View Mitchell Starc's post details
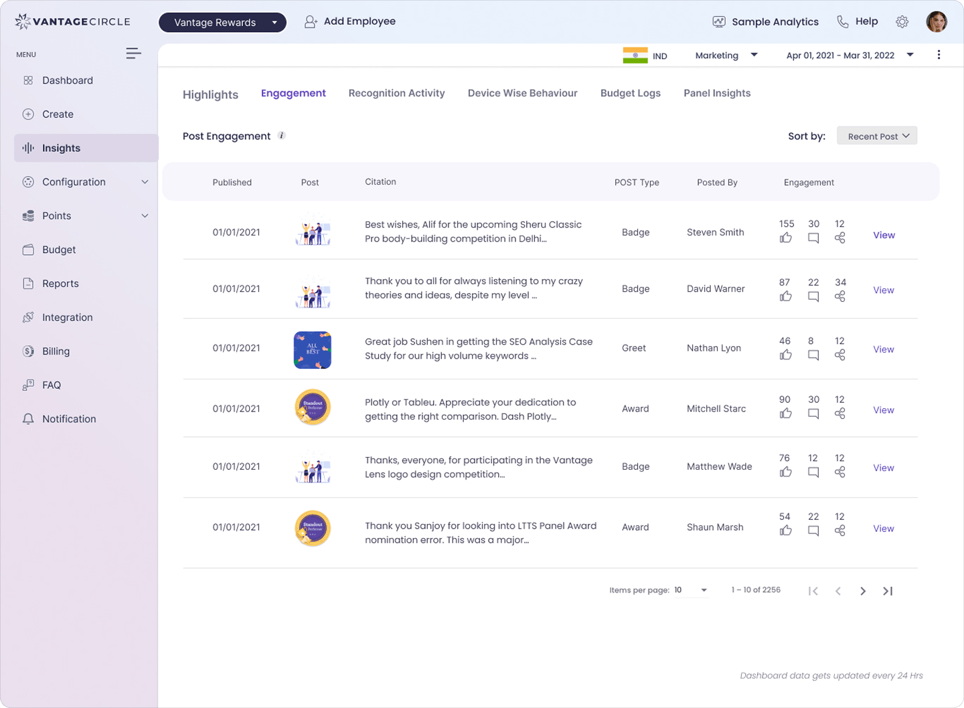 883,410
